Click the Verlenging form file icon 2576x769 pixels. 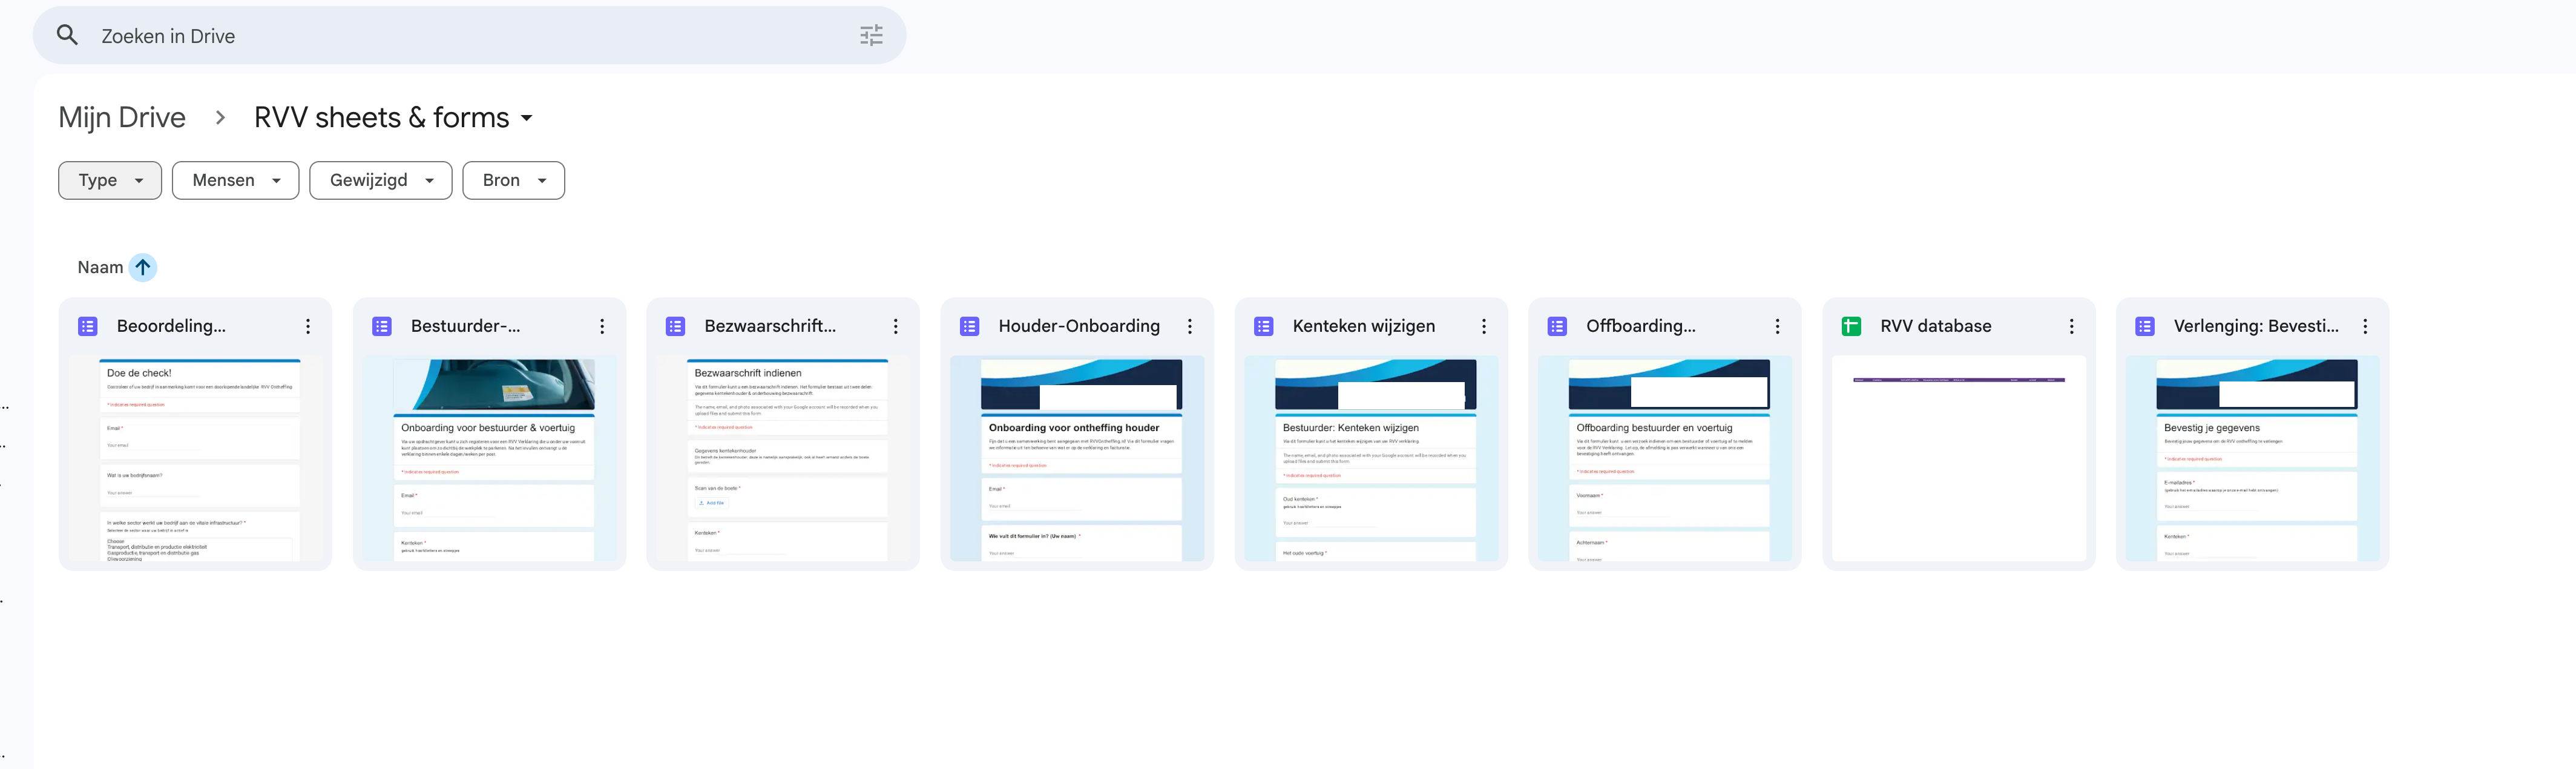pyautogui.click(x=2146, y=327)
